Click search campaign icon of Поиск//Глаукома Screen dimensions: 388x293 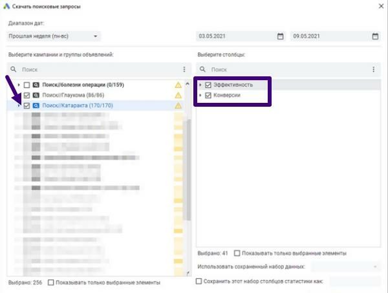click(36, 95)
